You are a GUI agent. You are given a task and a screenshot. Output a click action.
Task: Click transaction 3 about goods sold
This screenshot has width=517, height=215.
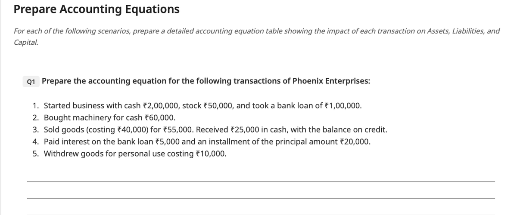coord(215,129)
